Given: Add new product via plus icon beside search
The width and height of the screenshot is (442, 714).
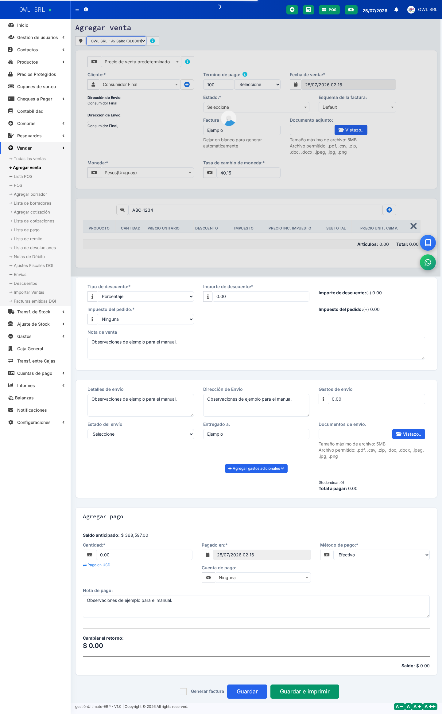Looking at the screenshot, I should point(389,210).
